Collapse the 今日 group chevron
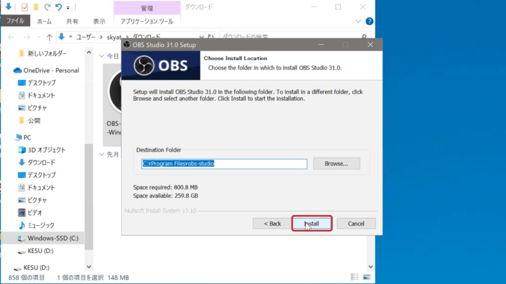Image resolution: width=506 pixels, height=284 pixels. 102,56
